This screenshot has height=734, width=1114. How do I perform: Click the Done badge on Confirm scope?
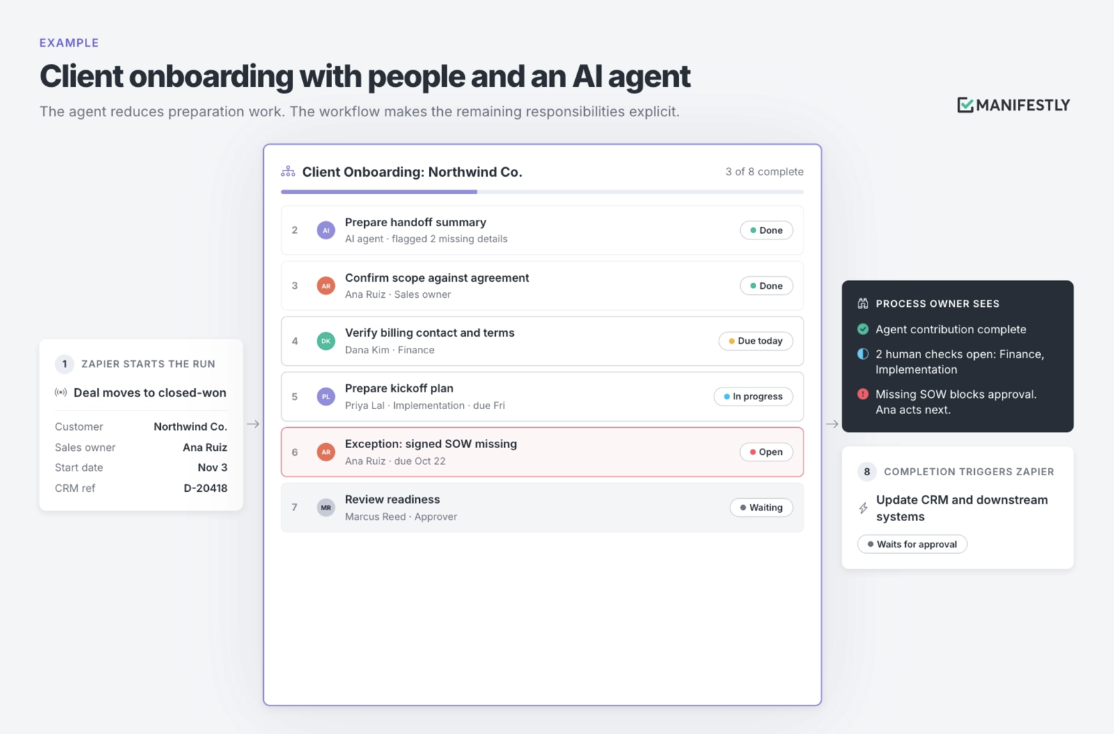tap(766, 286)
